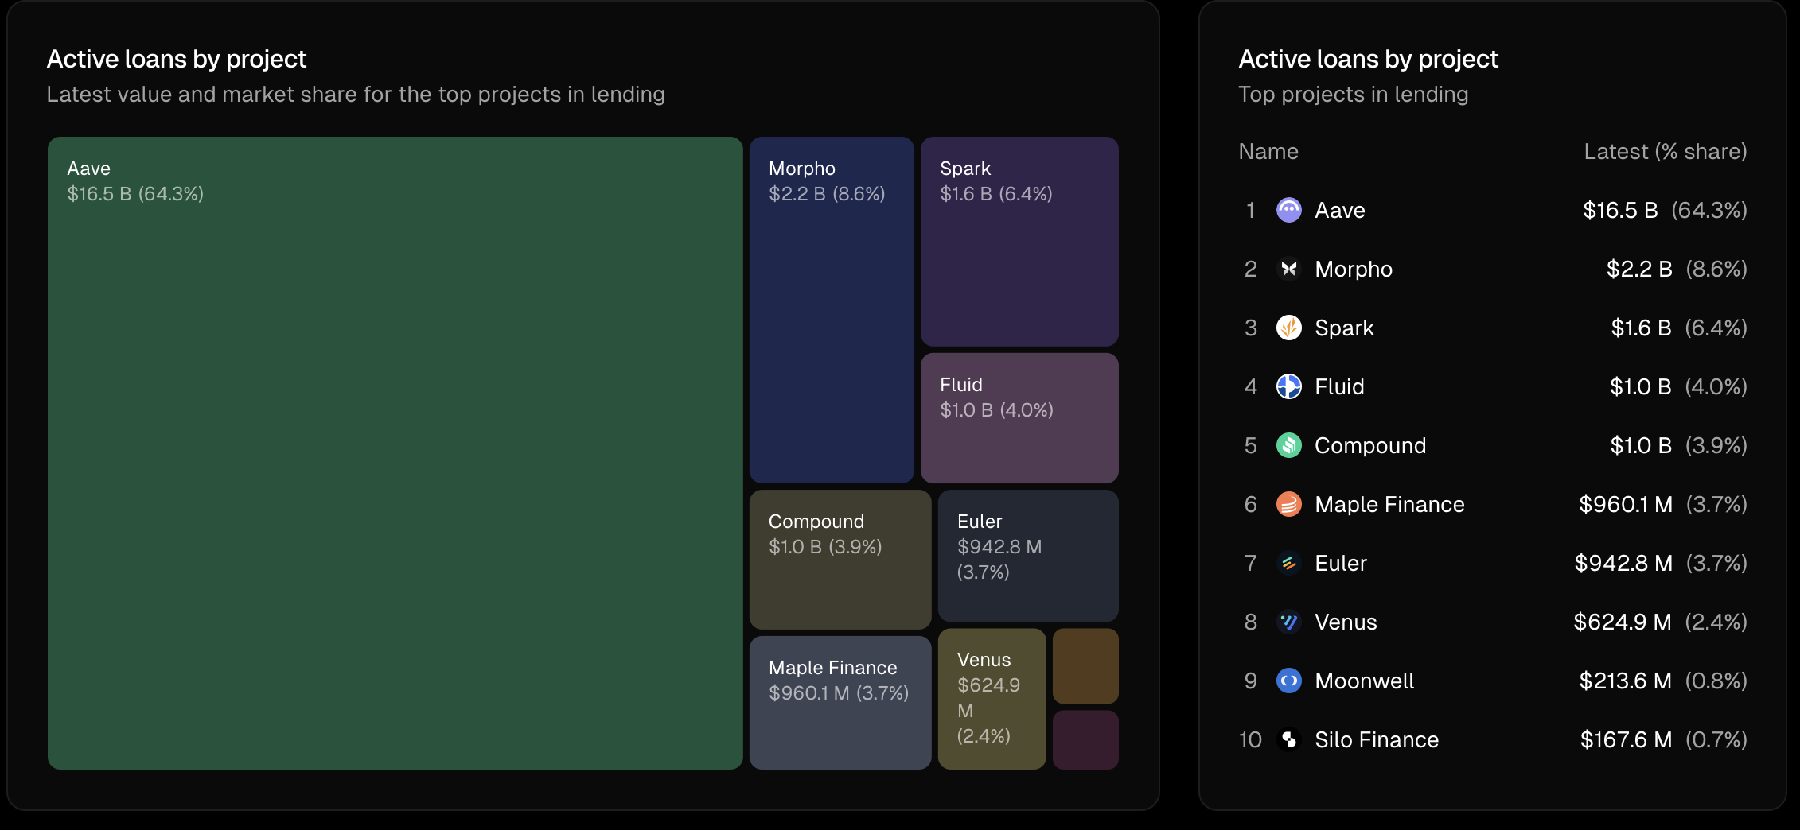The height and width of the screenshot is (830, 1800).
Task: Click the Maple Finance orange icon
Action: pos(1288,504)
